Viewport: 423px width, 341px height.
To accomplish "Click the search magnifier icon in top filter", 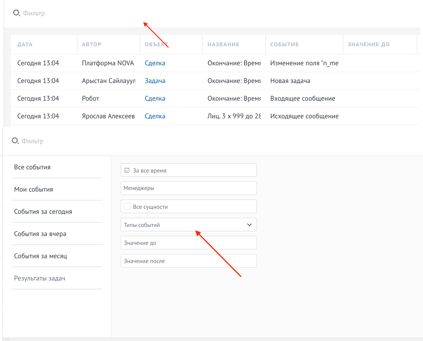I will [16, 13].
